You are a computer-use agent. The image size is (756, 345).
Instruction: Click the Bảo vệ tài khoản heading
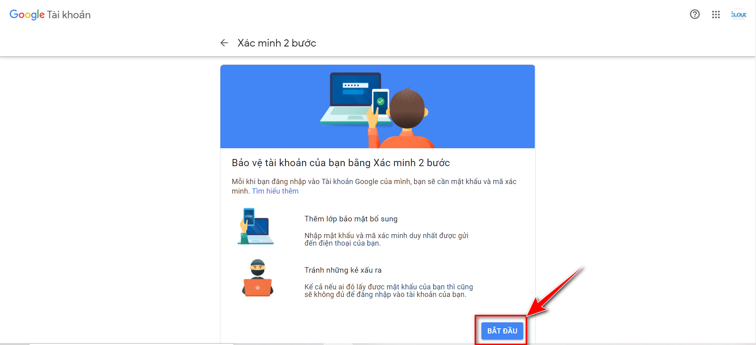[341, 163]
